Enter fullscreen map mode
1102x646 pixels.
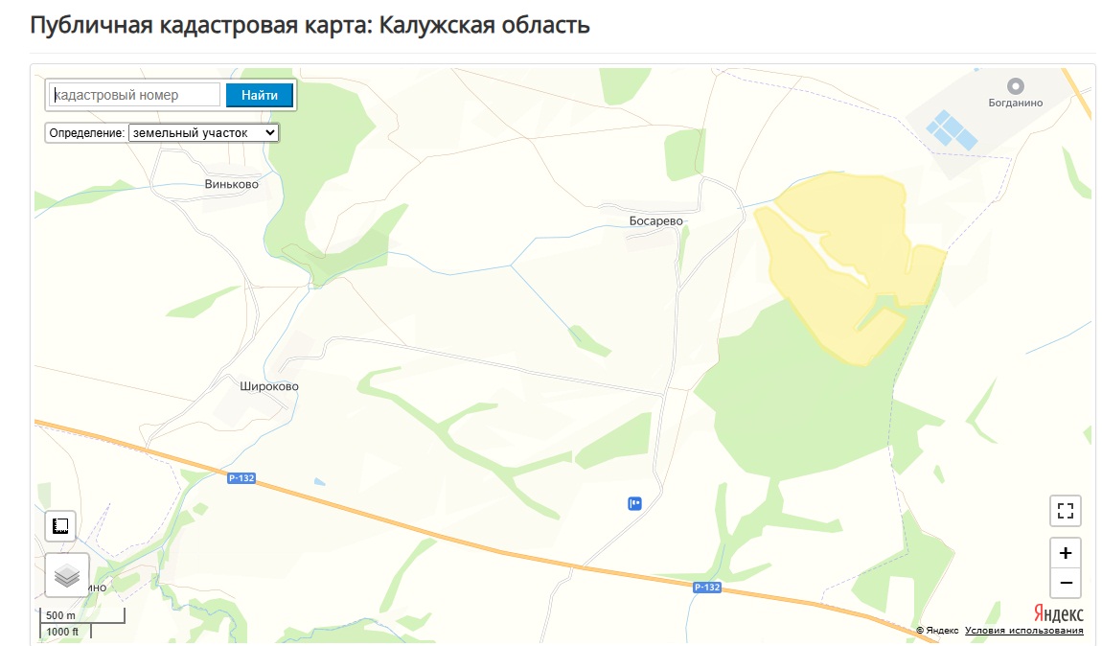1065,510
